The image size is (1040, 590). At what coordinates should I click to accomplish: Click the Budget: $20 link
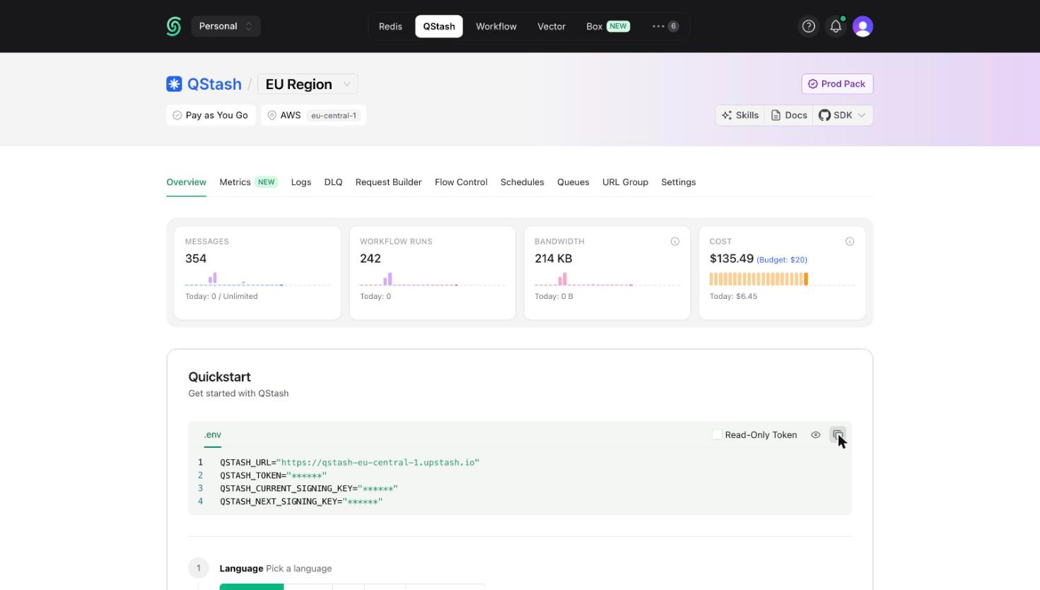click(x=782, y=260)
